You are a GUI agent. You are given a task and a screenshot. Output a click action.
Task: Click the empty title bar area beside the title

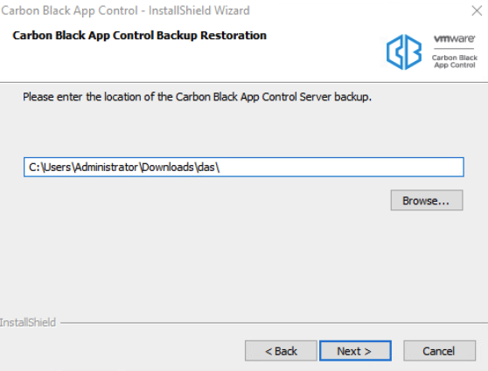358,10
